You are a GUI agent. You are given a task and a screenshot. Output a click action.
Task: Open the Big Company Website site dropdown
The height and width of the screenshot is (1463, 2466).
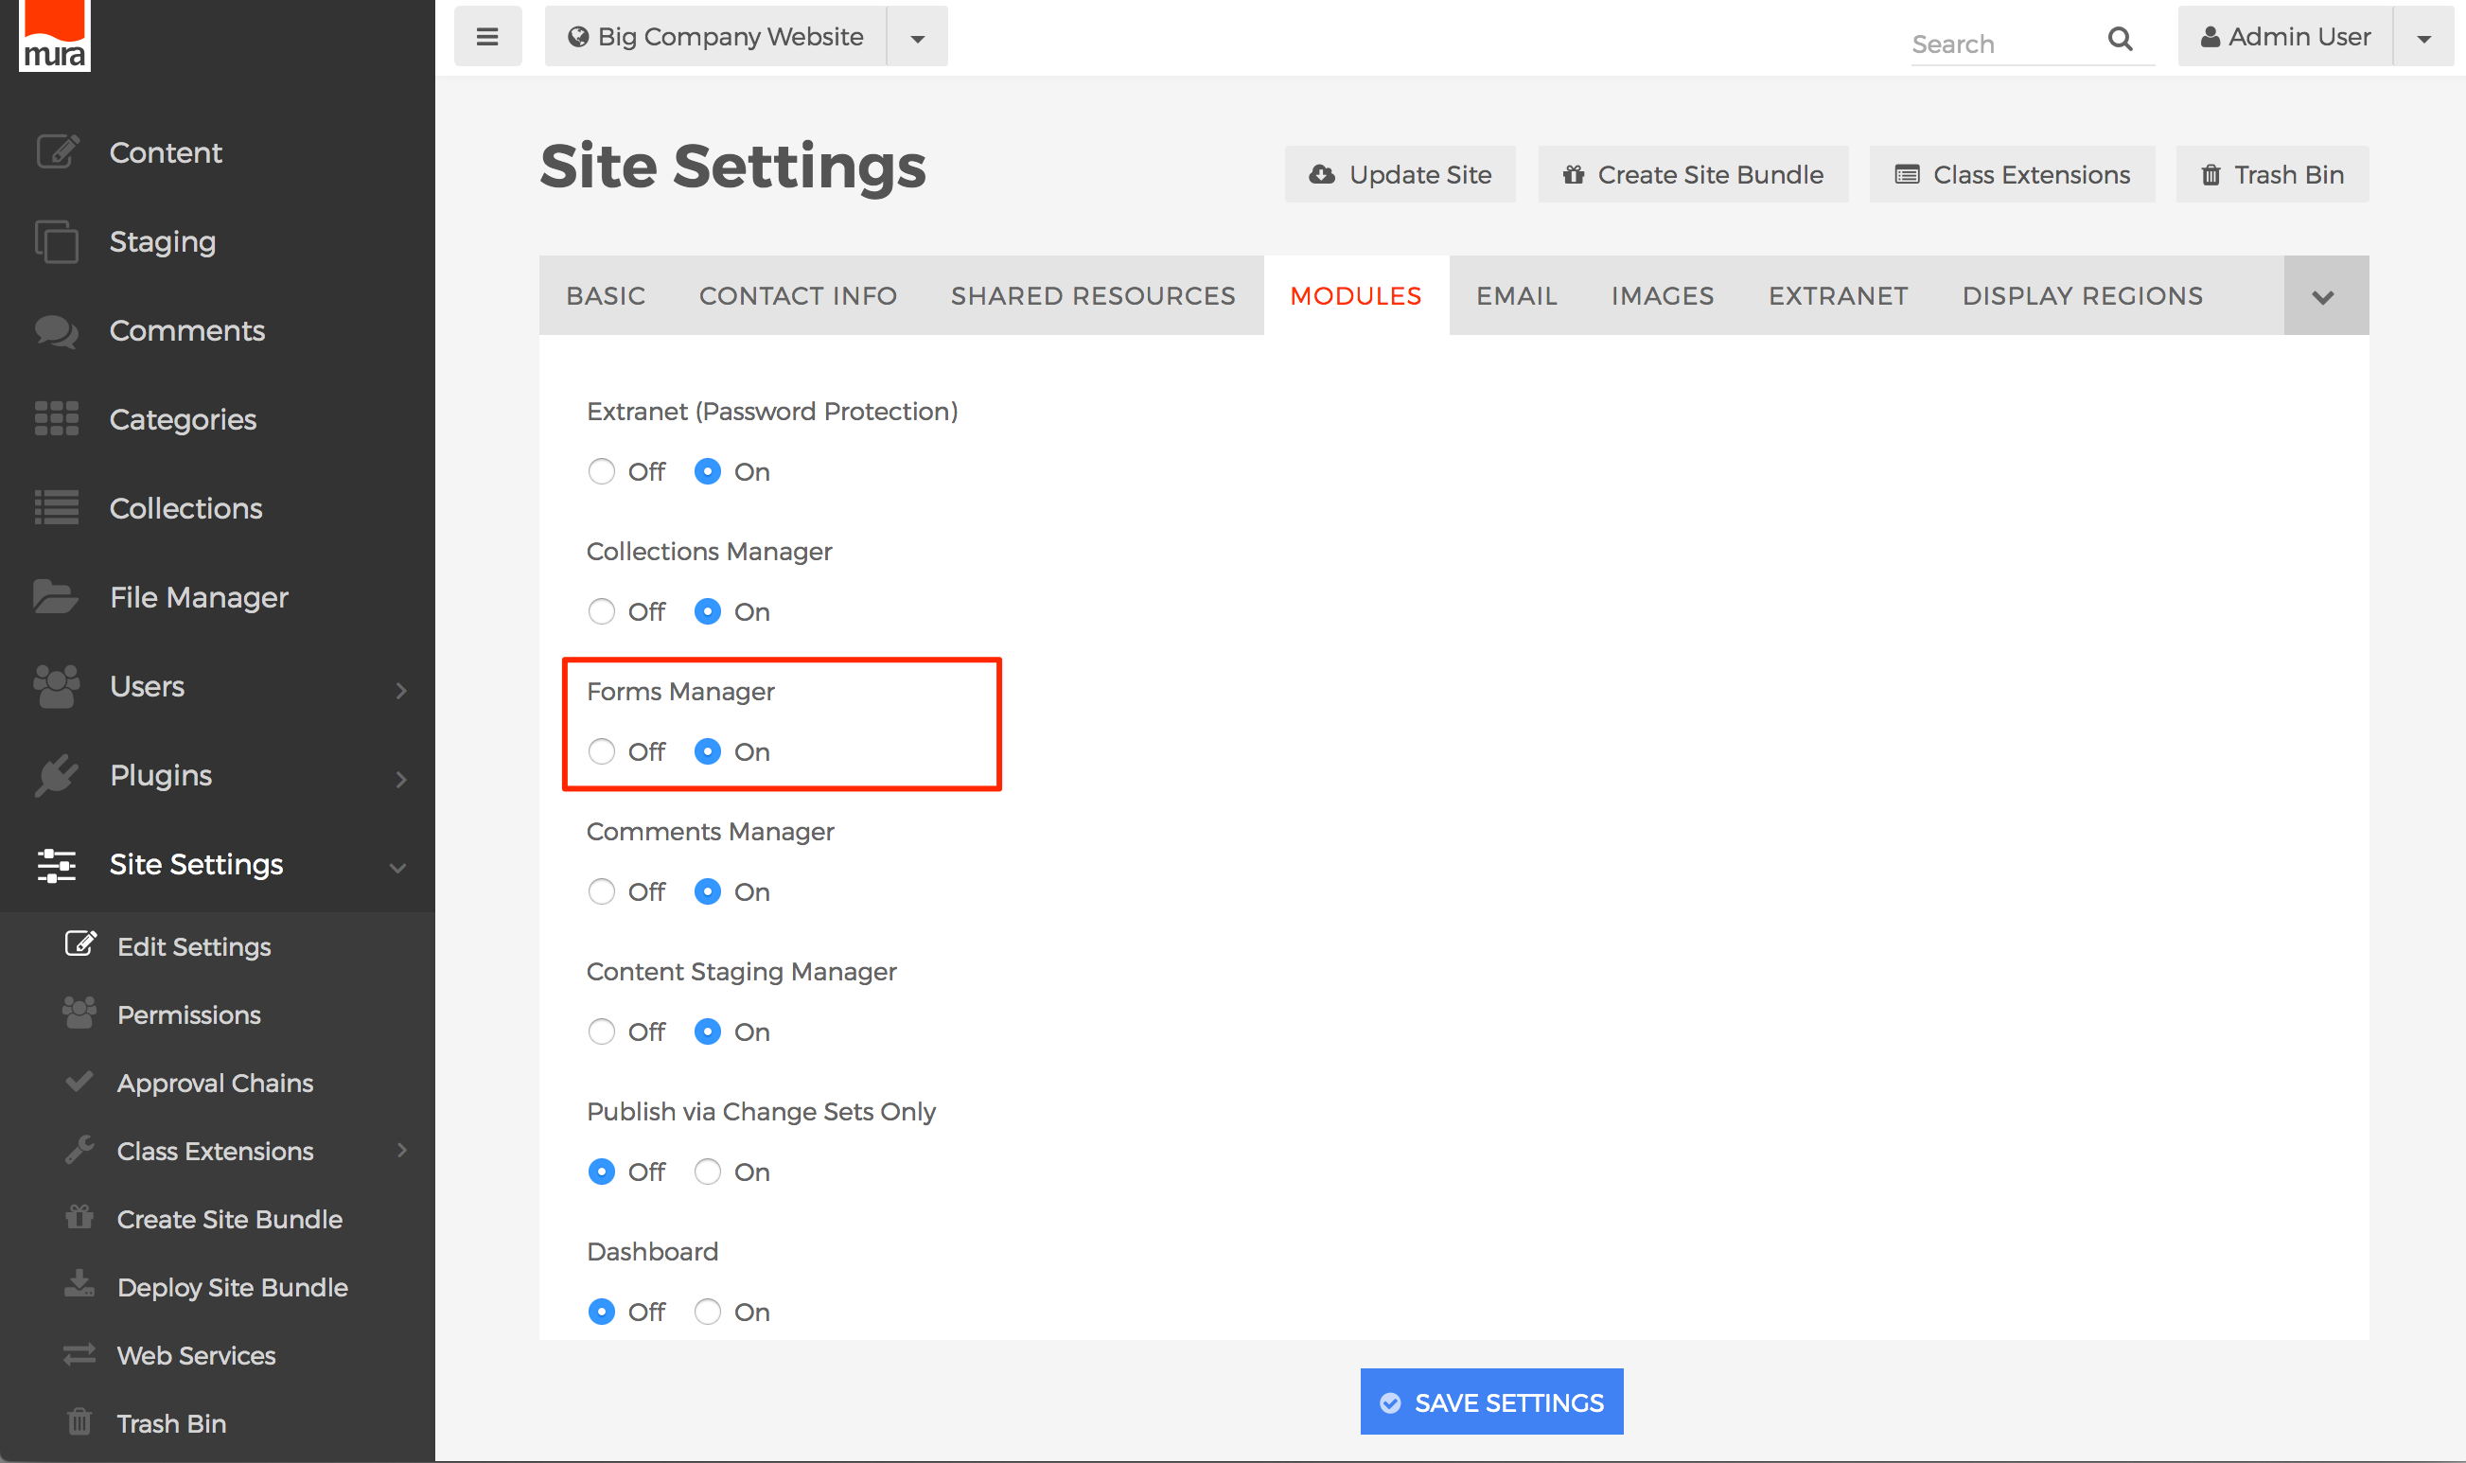pyautogui.click(x=917, y=38)
